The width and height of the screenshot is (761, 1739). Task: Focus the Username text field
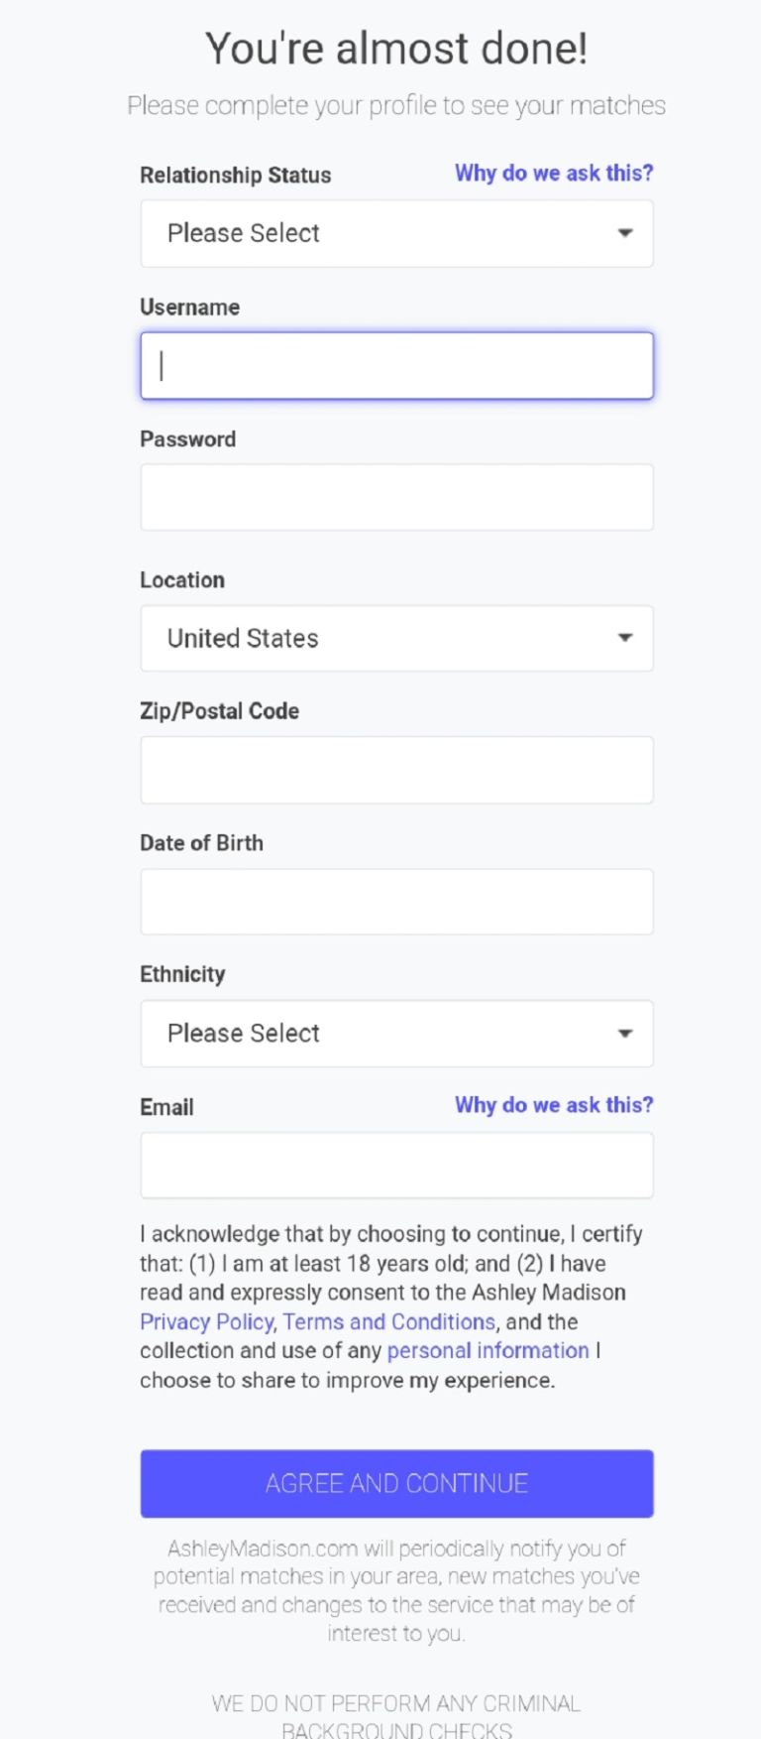(396, 366)
